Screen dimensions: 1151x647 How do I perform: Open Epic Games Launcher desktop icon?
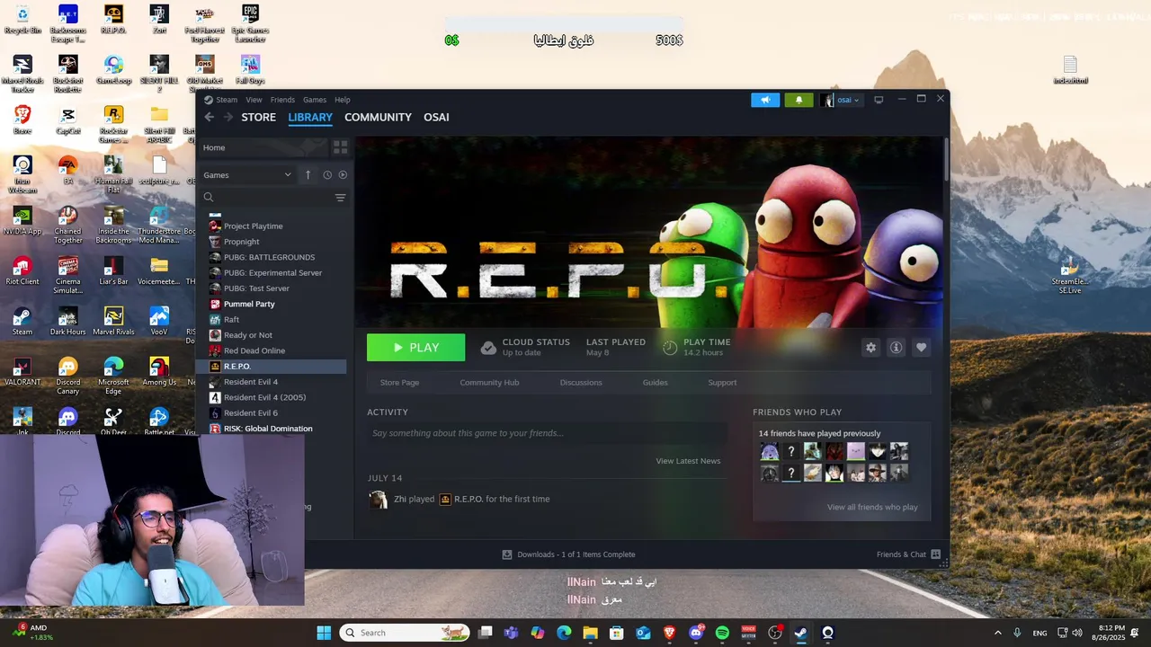250,22
